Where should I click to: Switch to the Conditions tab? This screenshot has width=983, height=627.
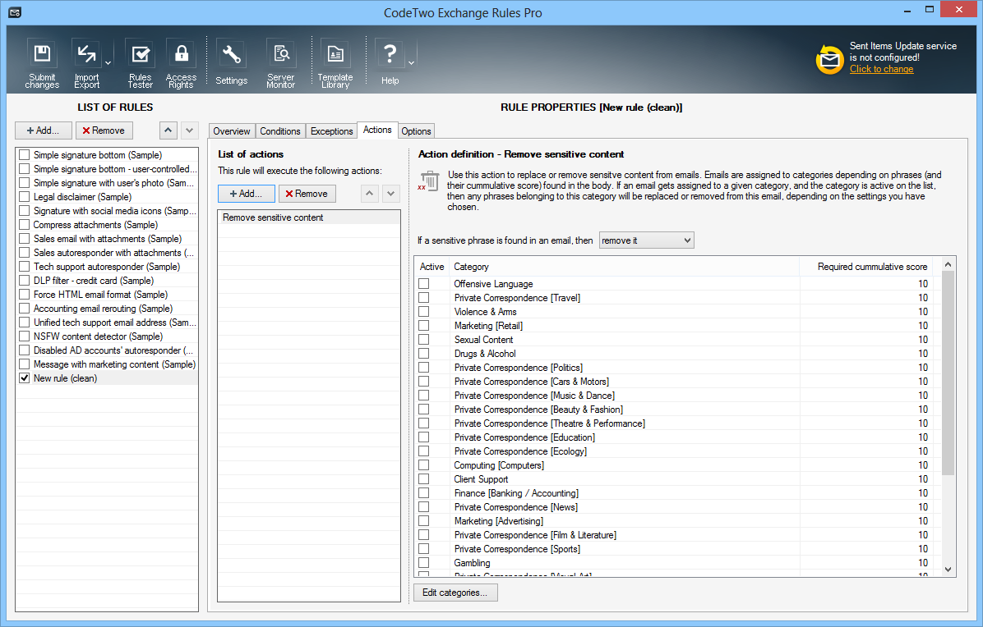pos(280,130)
